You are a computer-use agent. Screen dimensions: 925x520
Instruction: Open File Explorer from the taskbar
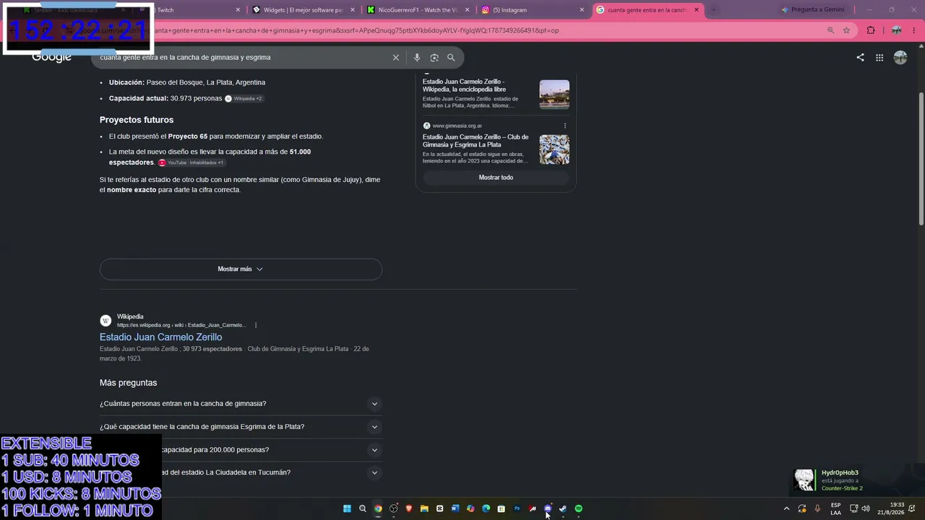(424, 508)
